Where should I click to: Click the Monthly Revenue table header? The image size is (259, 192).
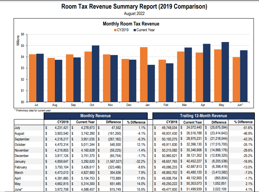pos(95,116)
